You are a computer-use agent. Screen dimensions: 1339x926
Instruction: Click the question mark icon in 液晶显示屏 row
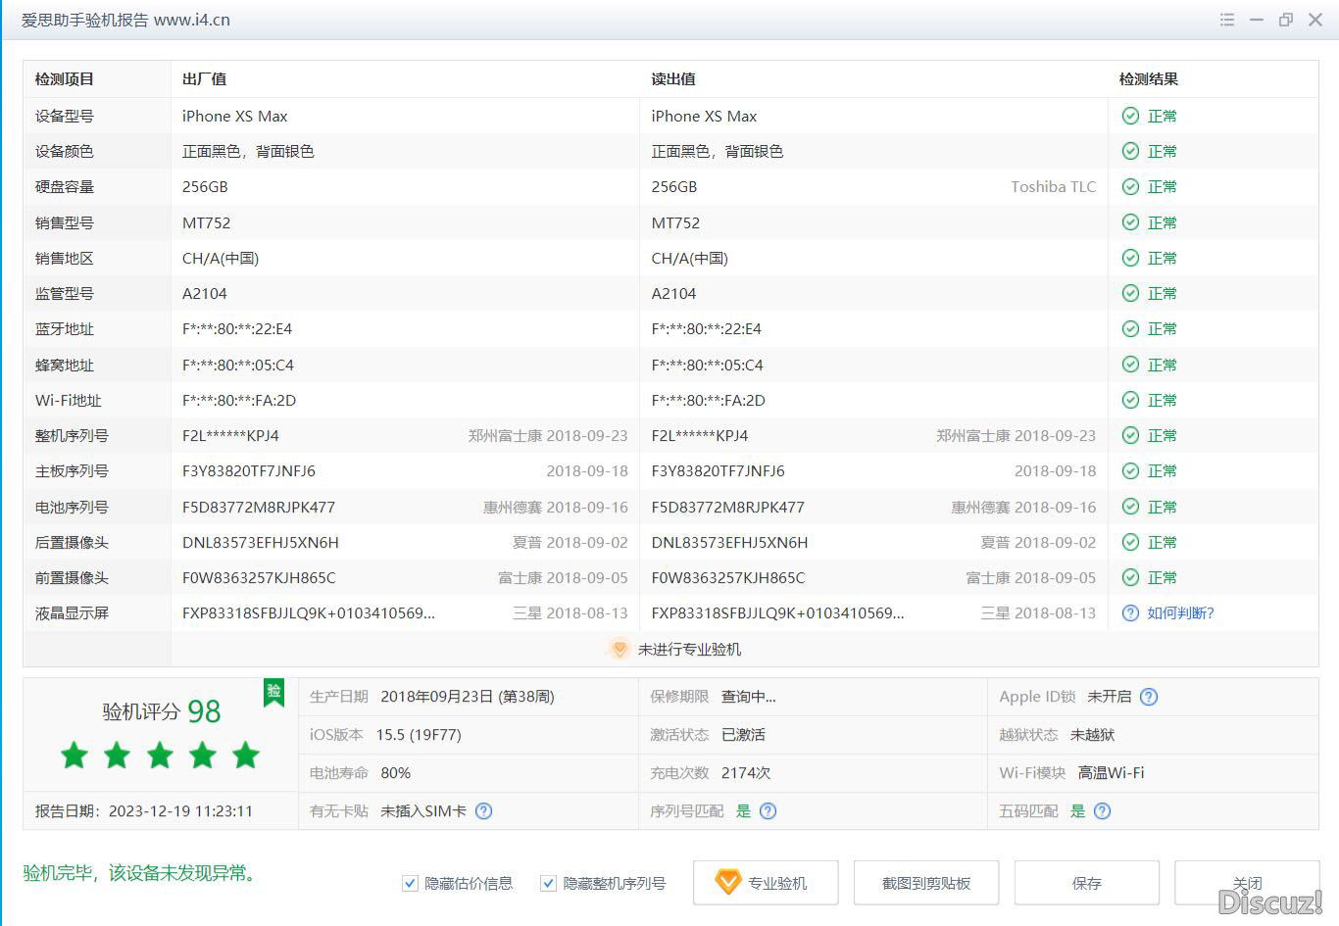point(1130,612)
